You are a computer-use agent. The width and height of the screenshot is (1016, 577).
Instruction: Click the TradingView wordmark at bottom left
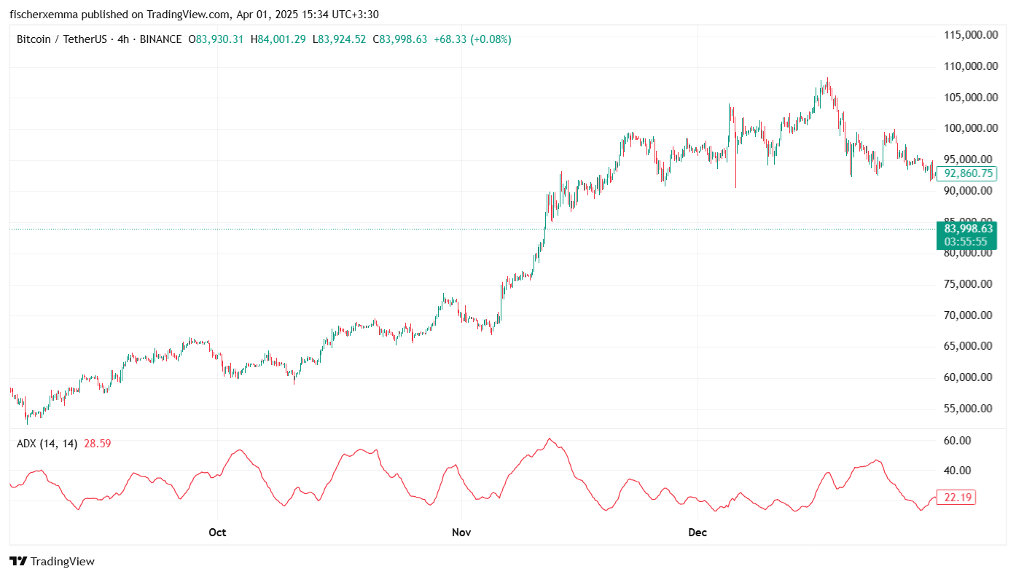click(63, 562)
